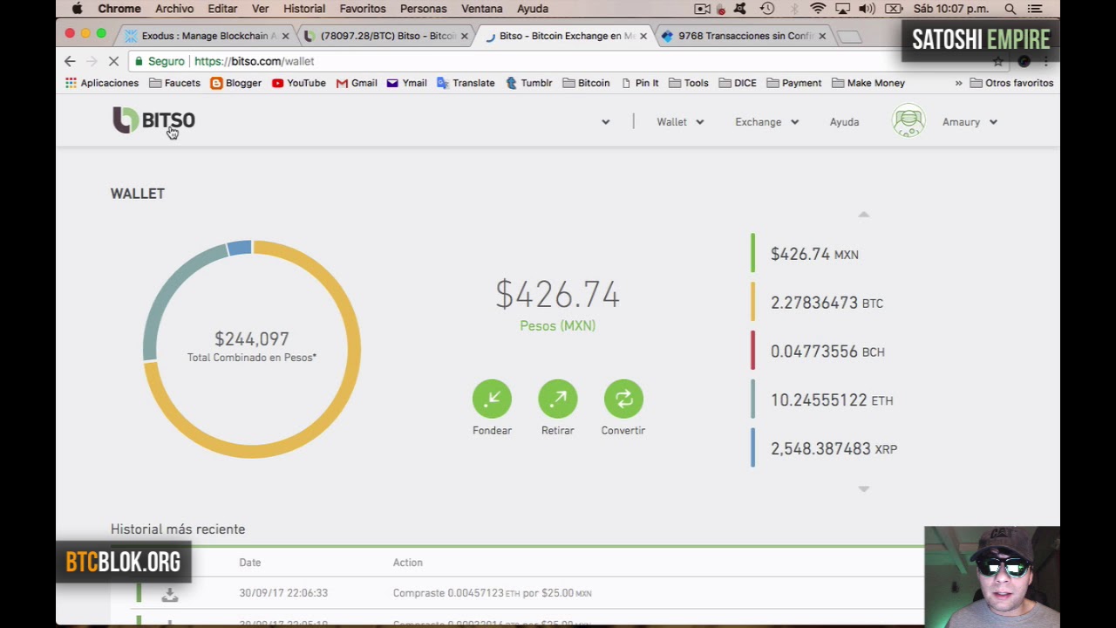Viewport: 1116px width, 628px height.
Task: Open the Pin It bookmark
Action: coord(639,83)
